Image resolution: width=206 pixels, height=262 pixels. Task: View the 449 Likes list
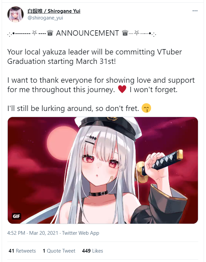pyautogui.click(x=92, y=251)
